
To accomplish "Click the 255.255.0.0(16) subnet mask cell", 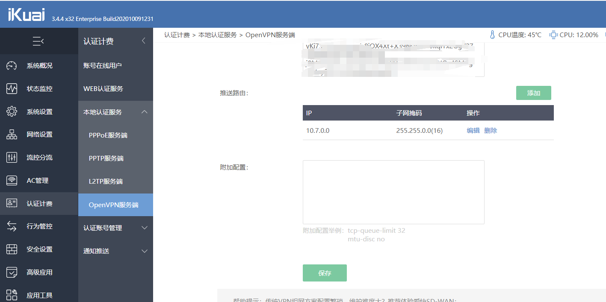I will tap(420, 131).
